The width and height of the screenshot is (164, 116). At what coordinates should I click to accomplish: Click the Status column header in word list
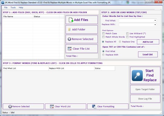click(x=104, y=68)
